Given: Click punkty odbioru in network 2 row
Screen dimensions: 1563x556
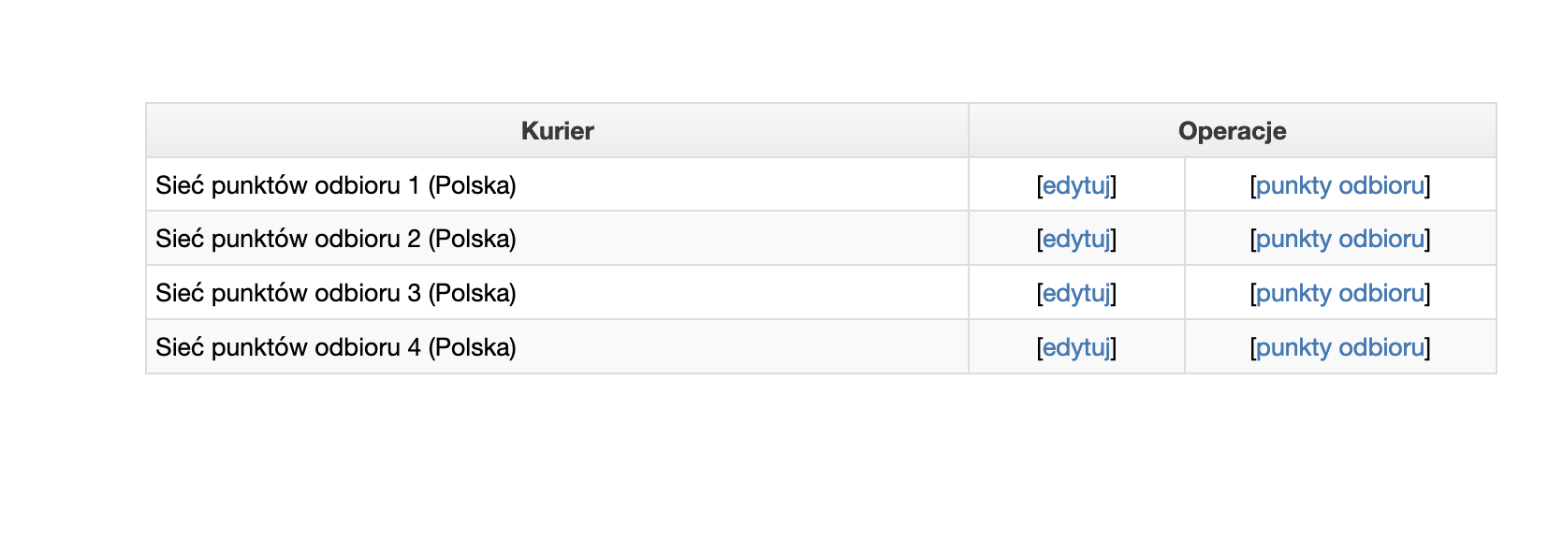Looking at the screenshot, I should (1340, 239).
